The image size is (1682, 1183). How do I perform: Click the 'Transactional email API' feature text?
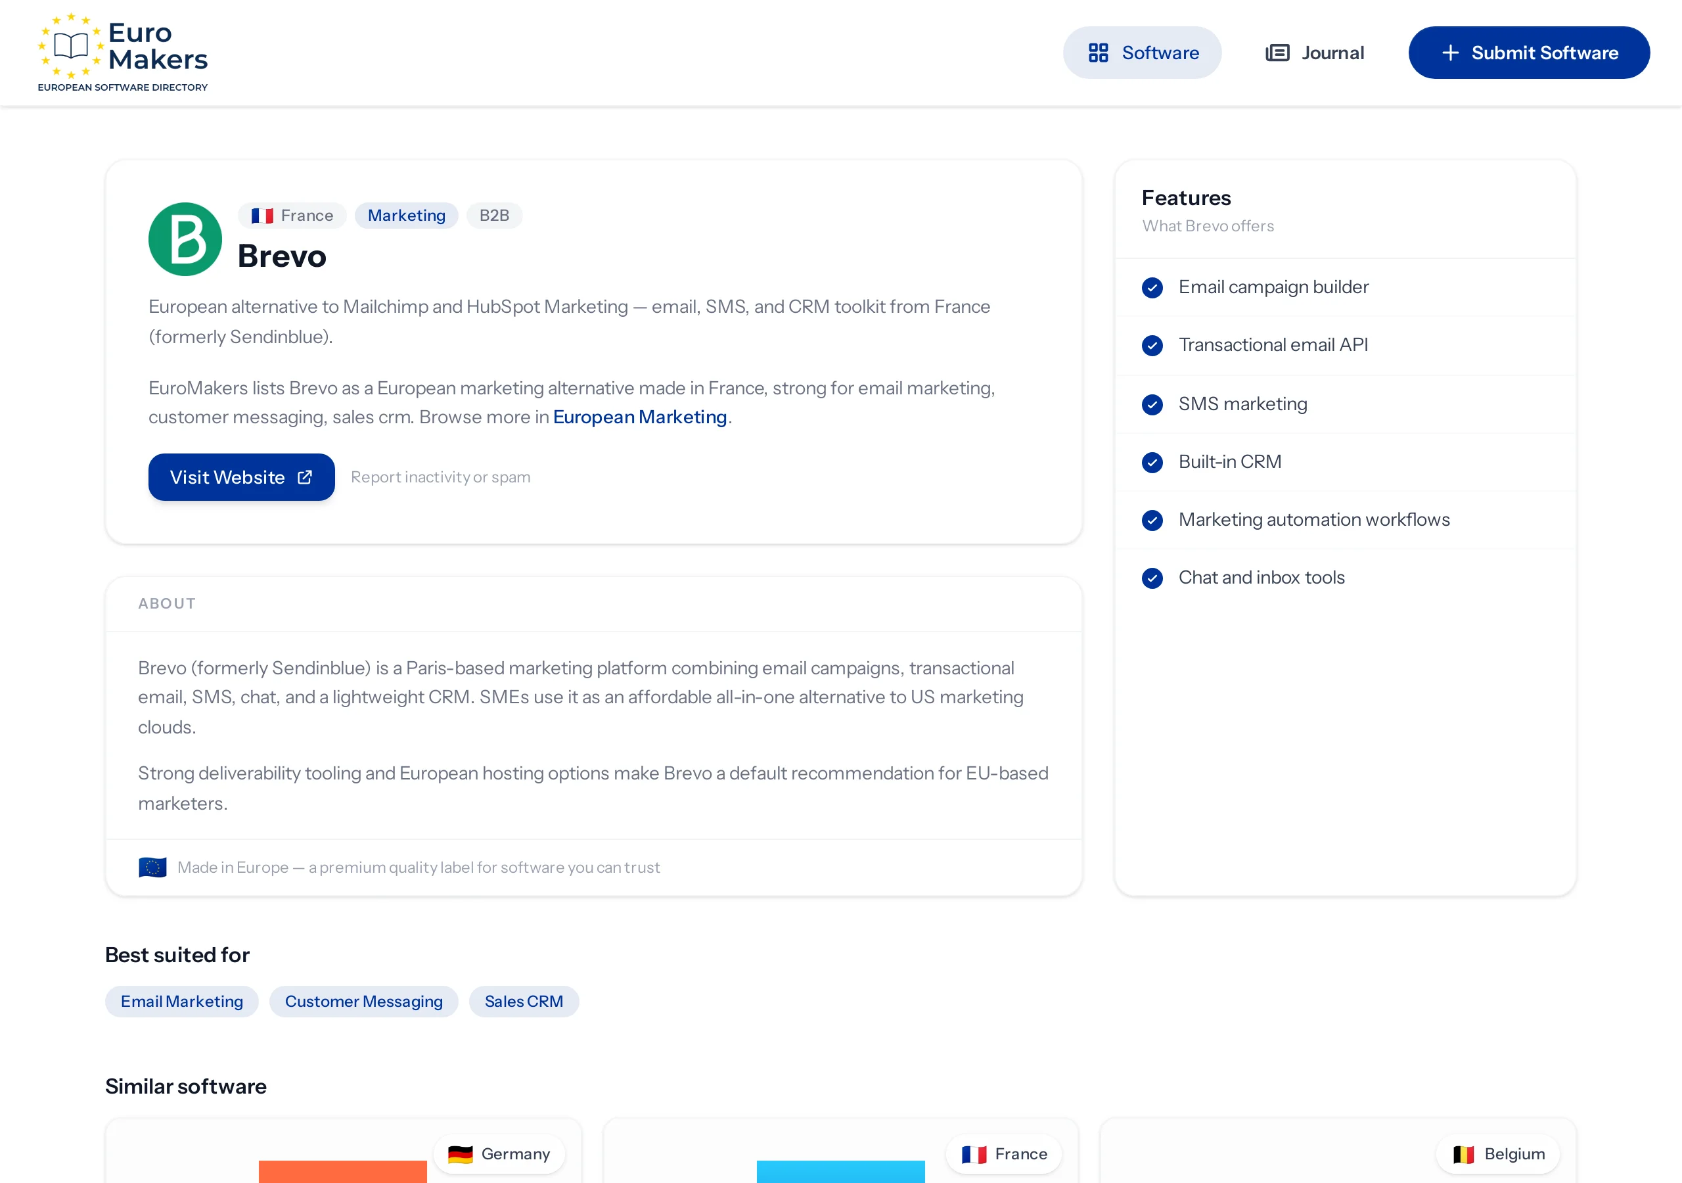click(x=1273, y=345)
